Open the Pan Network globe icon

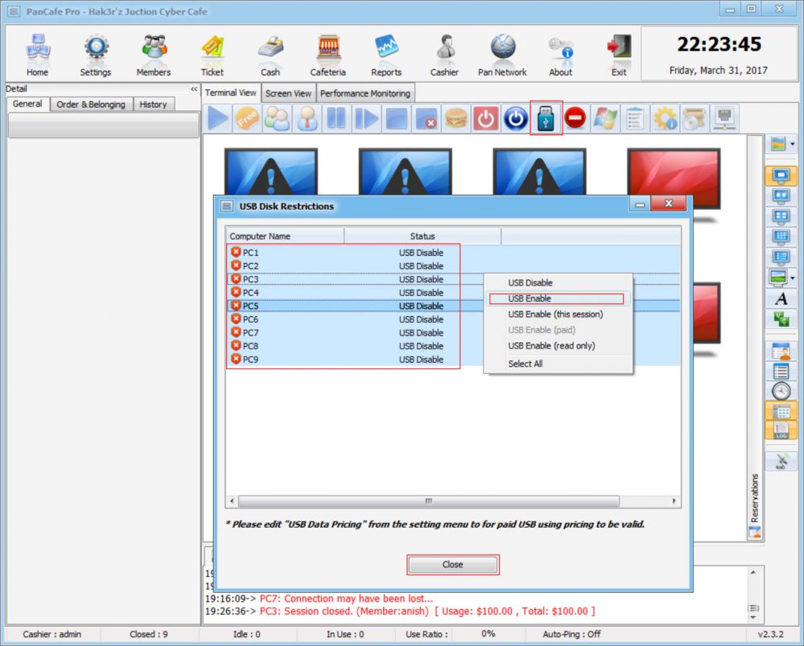point(502,55)
